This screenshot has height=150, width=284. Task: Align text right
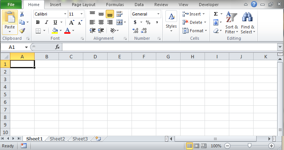(110, 22)
